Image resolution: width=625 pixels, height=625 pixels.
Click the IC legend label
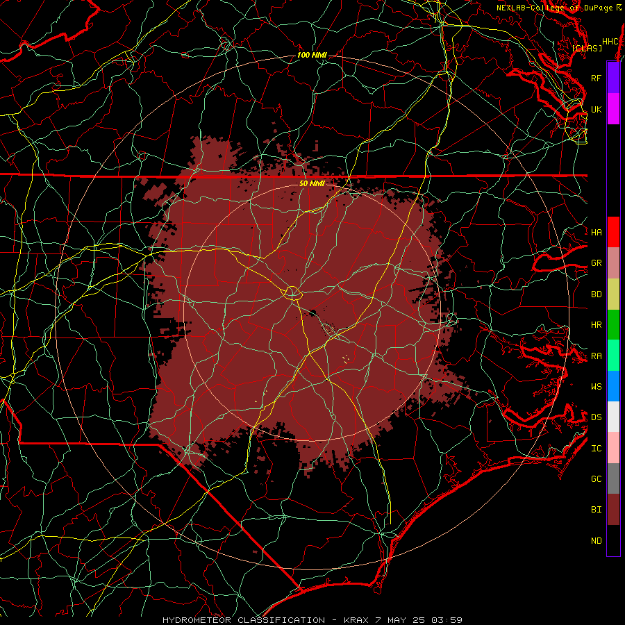pyautogui.click(x=597, y=449)
